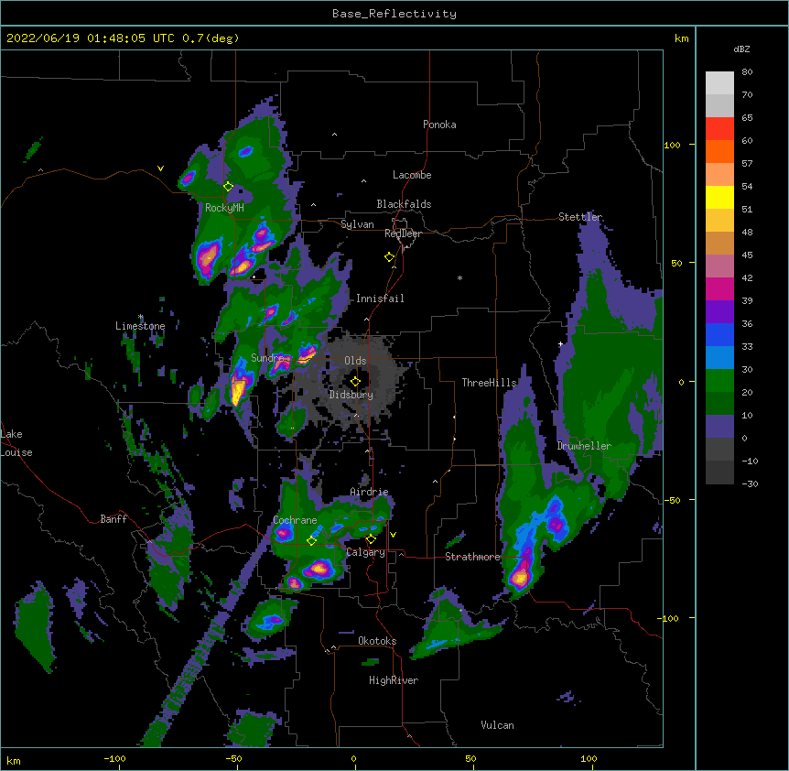The width and height of the screenshot is (789, 771).
Task: Click the Blackfalds city label
Action: 404,204
